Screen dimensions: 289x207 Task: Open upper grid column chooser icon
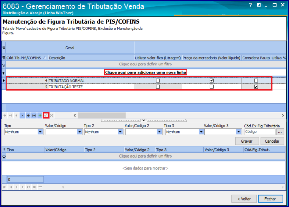(4, 58)
